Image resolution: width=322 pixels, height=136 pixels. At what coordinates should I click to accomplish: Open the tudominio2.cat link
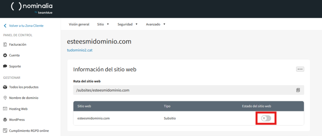(80, 50)
